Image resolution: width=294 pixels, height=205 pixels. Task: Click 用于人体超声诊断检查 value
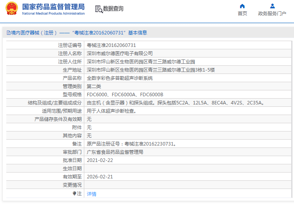click(x=112, y=111)
